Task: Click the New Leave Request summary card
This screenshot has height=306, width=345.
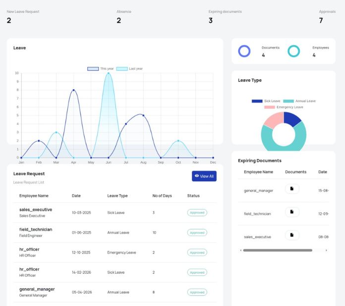Action: tap(23, 17)
